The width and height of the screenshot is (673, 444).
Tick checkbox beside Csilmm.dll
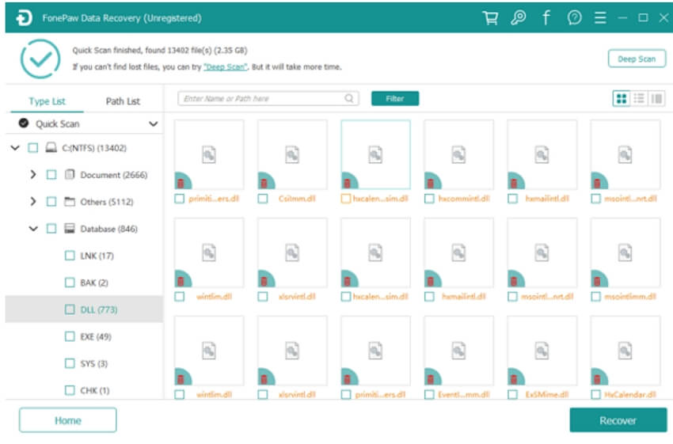[x=263, y=199]
